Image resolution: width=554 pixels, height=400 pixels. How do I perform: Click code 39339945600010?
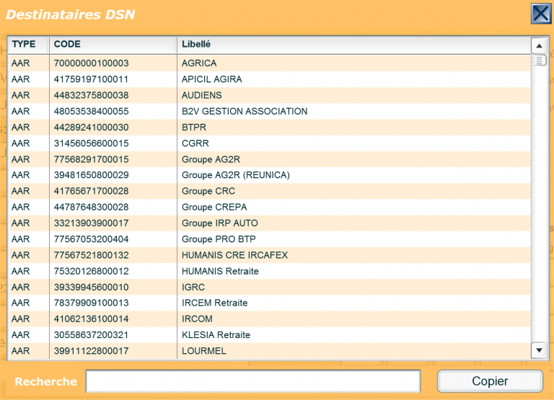tap(91, 287)
